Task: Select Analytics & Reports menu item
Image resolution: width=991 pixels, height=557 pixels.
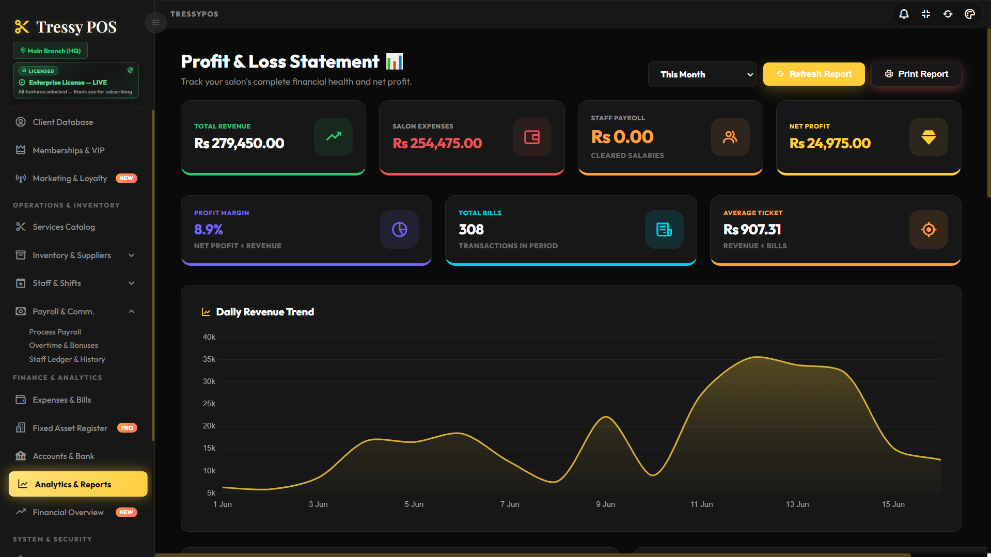Action: pos(78,484)
